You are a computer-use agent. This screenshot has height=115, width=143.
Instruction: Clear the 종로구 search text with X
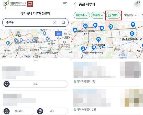[x=55, y=22]
